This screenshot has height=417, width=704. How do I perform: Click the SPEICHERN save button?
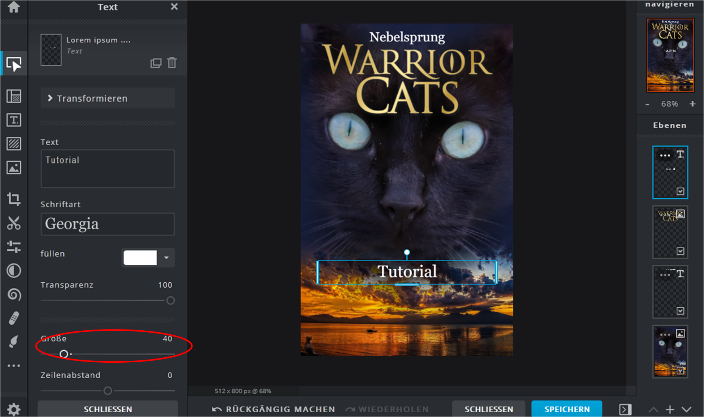[x=567, y=409]
